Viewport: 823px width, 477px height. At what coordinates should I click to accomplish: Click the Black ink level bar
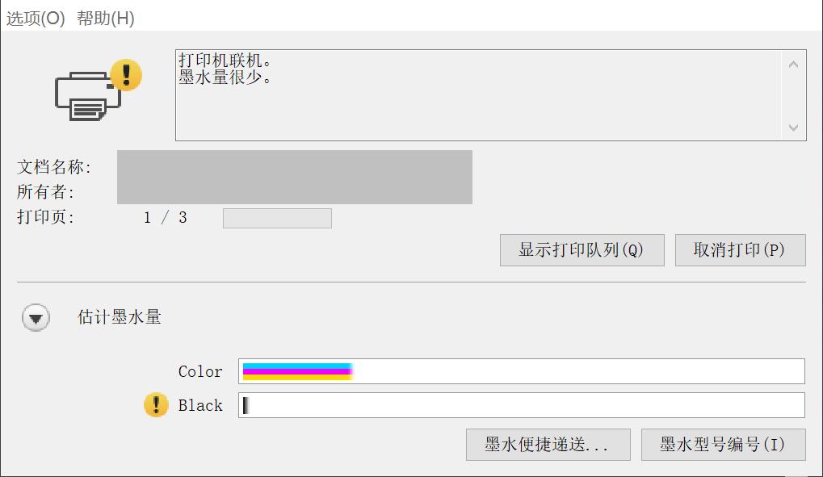[521, 405]
